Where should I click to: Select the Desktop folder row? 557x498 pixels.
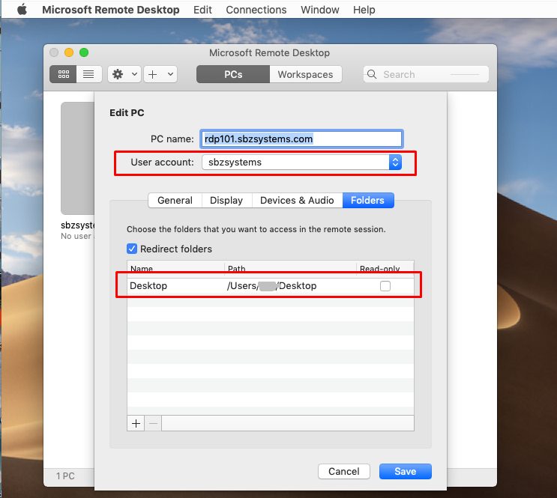[x=271, y=286]
